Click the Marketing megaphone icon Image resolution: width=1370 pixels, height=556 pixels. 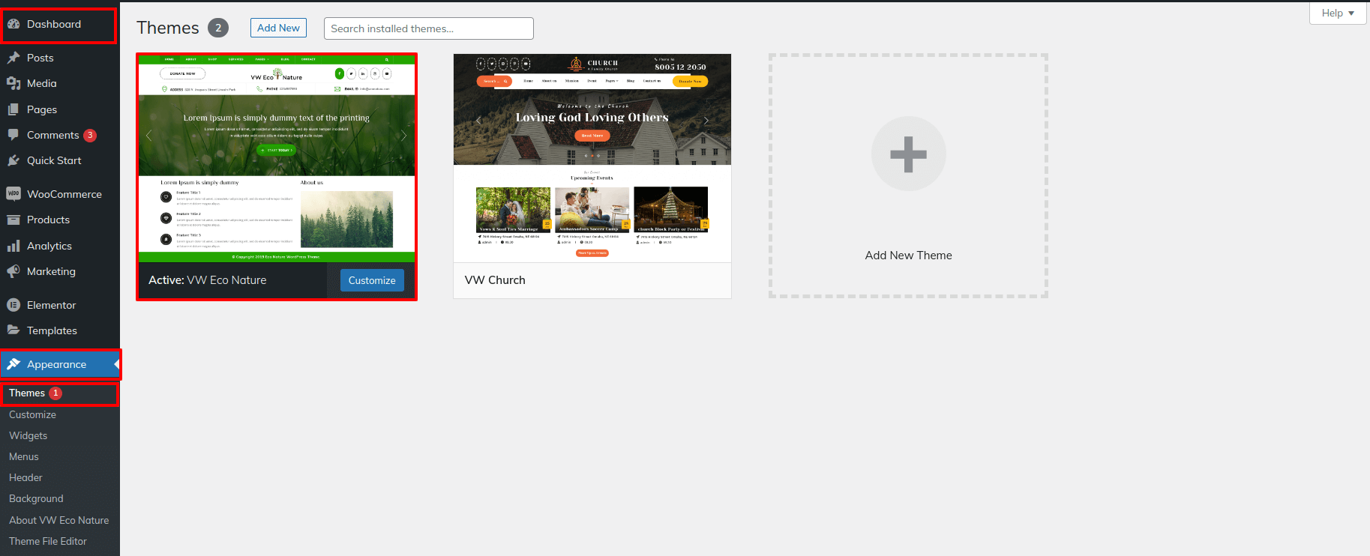[13, 271]
